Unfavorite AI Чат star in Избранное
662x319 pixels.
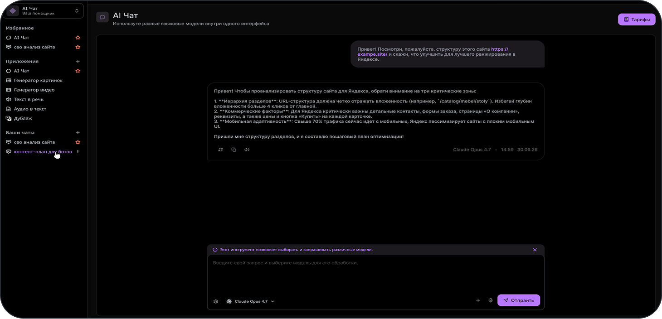78,38
